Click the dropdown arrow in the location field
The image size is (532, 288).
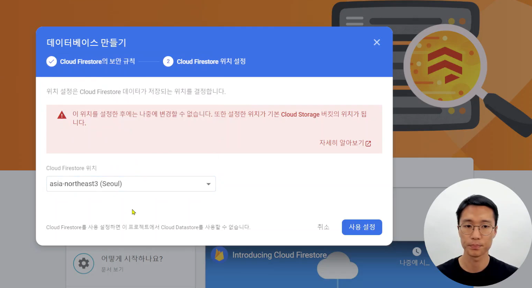point(208,184)
